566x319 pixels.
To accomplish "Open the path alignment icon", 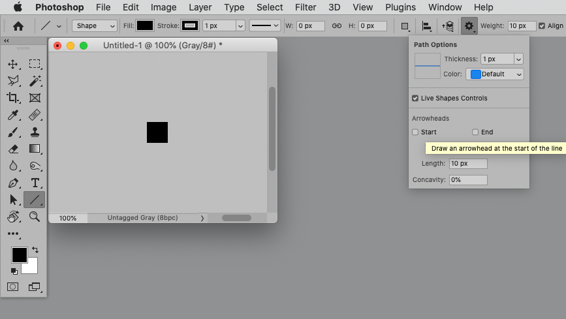I will 427,26.
